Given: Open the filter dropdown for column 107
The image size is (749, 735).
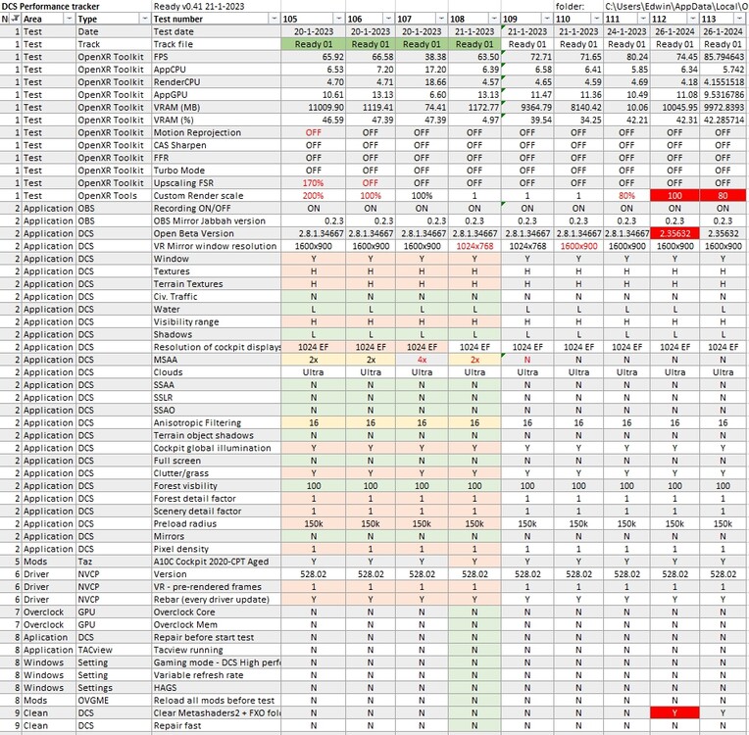Looking at the screenshot, I should pos(441,19).
